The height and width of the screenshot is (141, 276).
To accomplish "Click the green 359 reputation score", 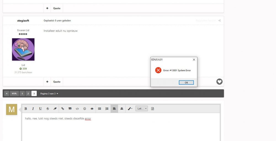I will pos(23,69).
